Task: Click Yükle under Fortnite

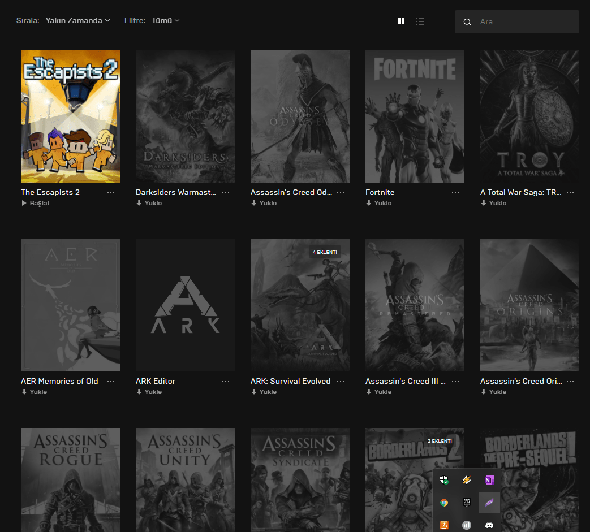Action: coord(378,203)
